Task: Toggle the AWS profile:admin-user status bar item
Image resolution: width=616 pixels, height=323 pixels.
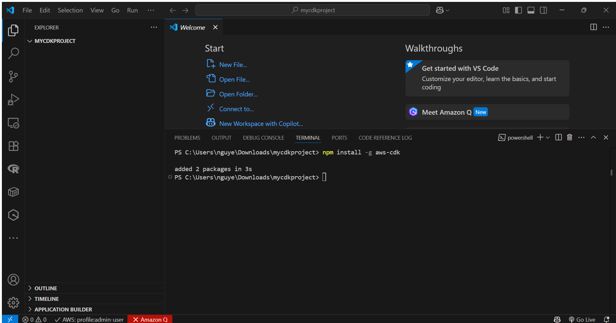Action: [89, 319]
